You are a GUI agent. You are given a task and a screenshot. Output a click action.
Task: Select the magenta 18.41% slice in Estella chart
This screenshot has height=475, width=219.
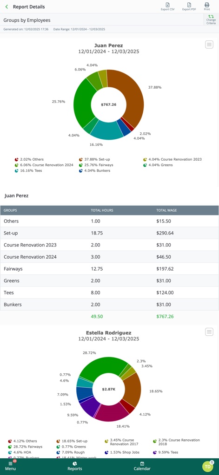coord(112,412)
